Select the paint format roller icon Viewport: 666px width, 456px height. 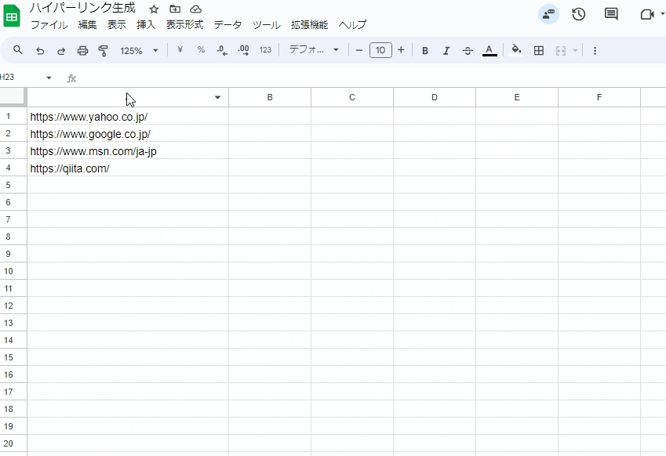[x=104, y=51]
